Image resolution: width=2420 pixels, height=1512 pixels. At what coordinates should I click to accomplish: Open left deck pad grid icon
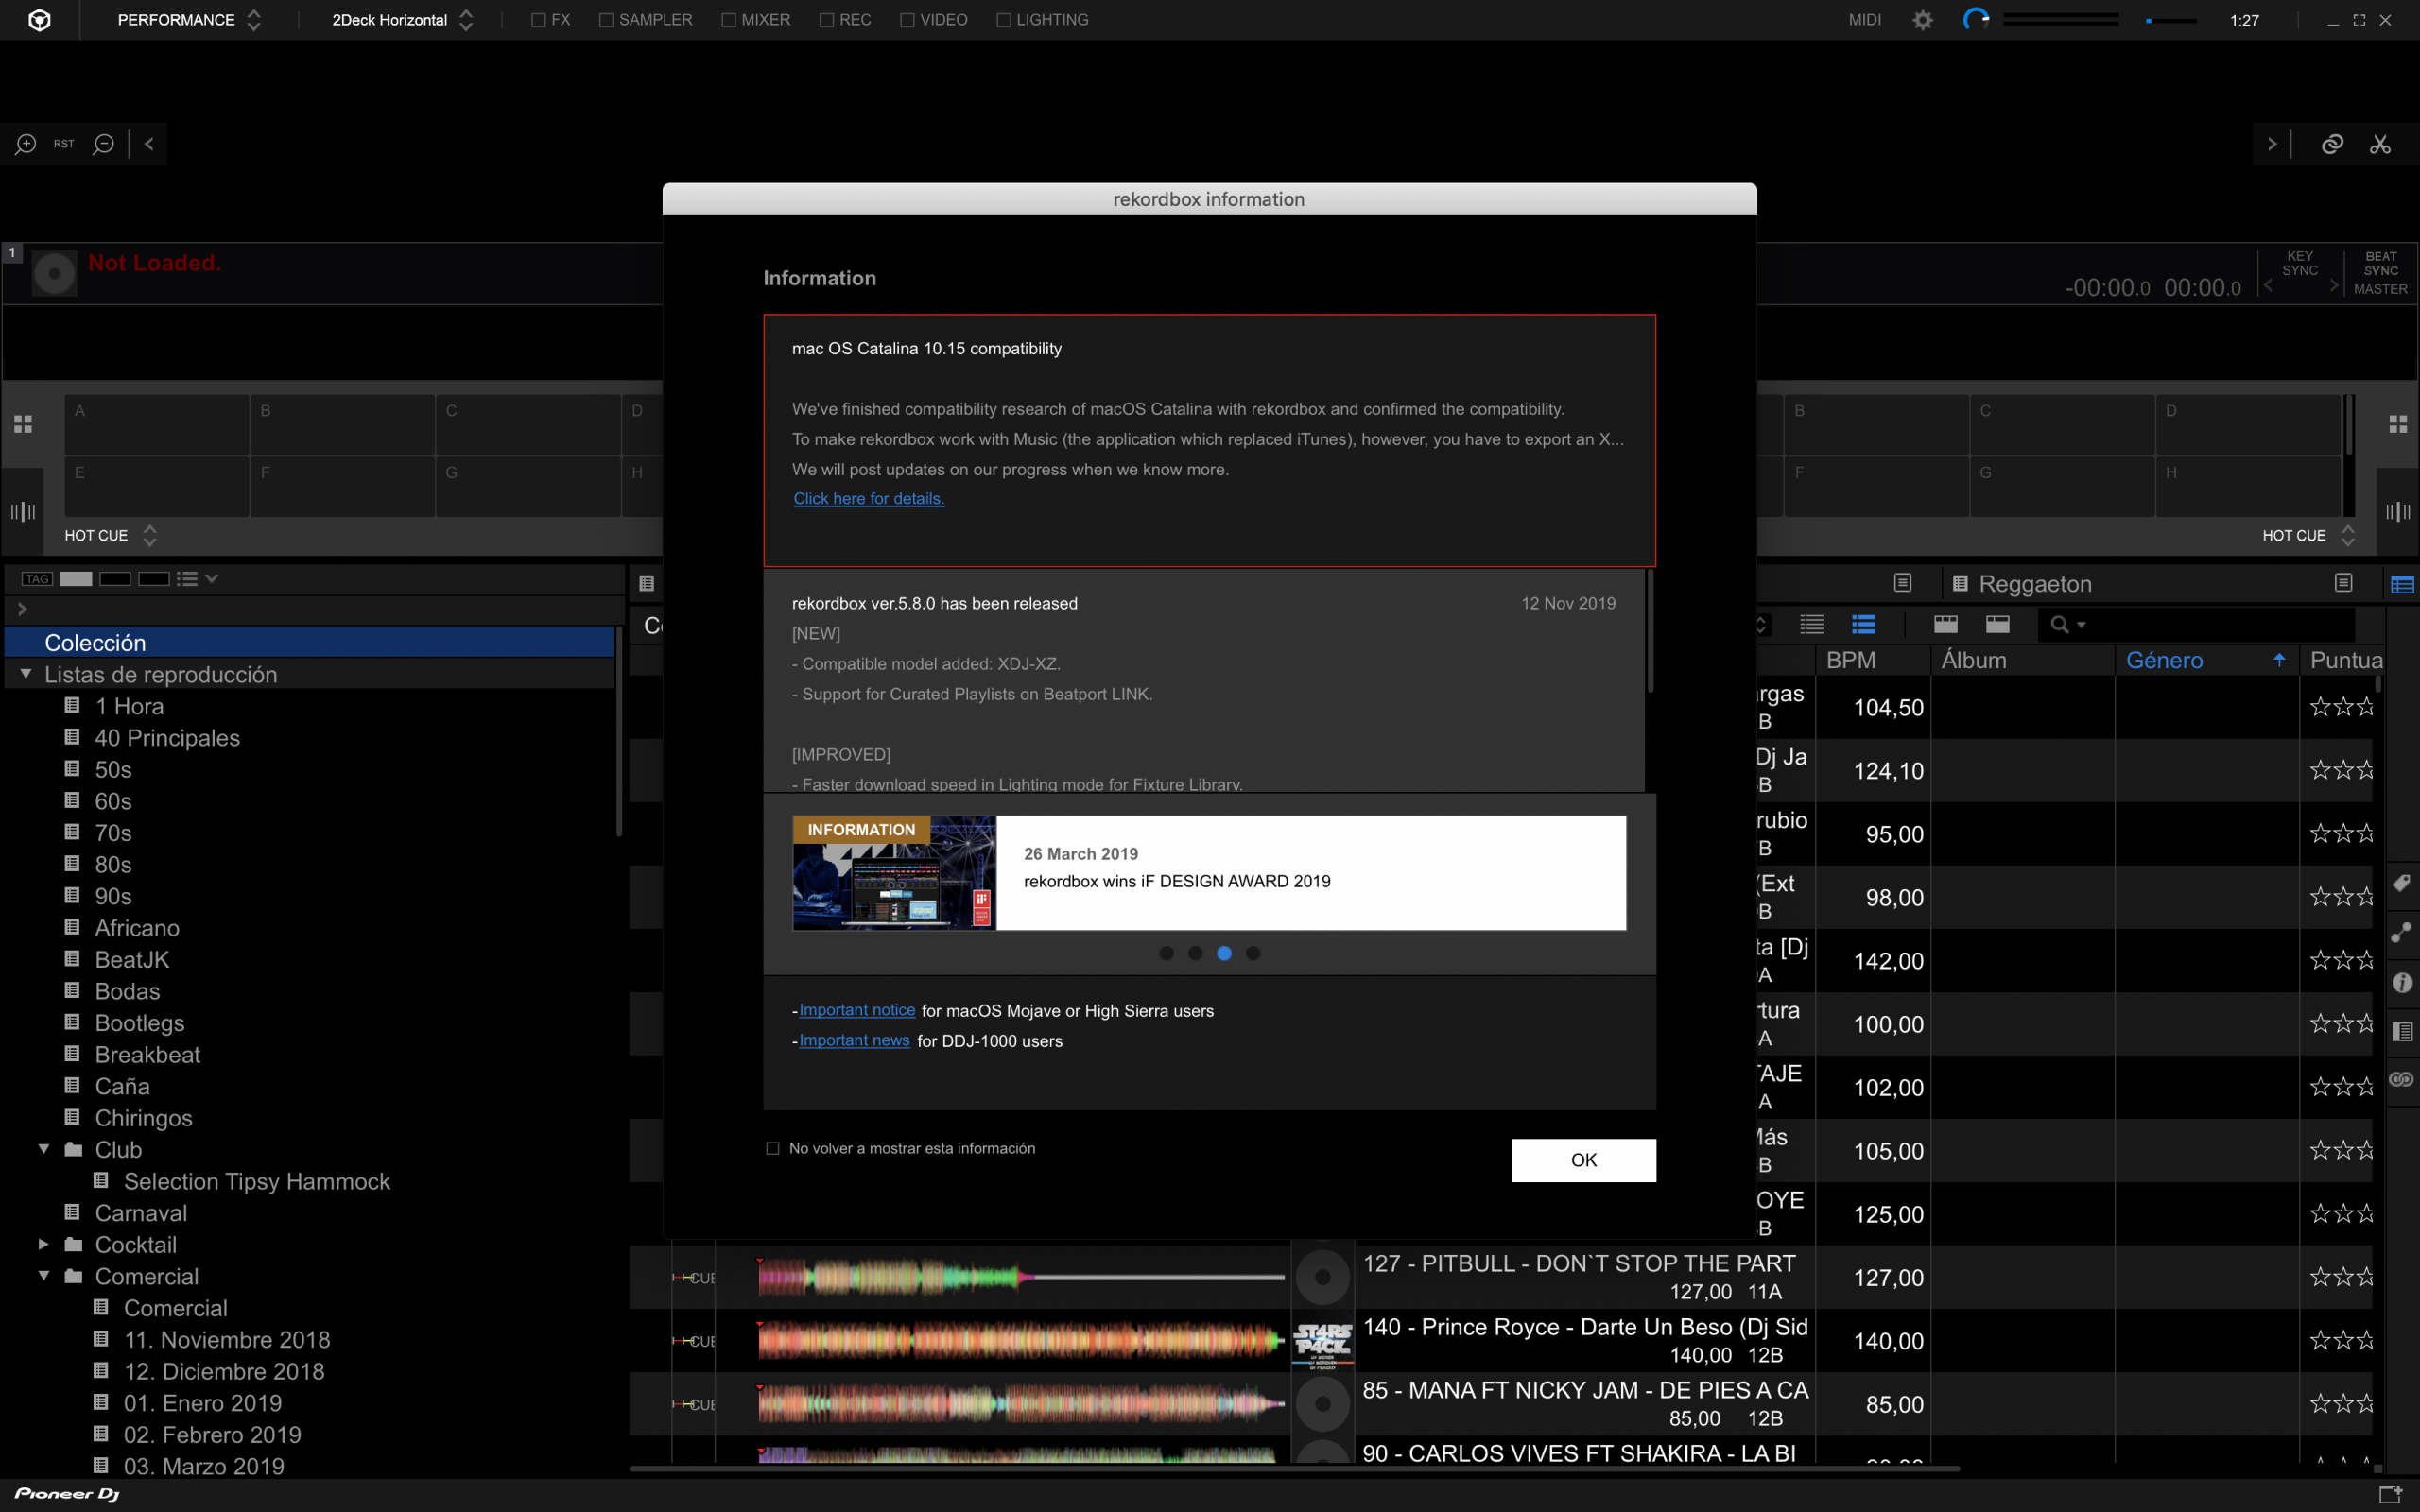coord(23,424)
